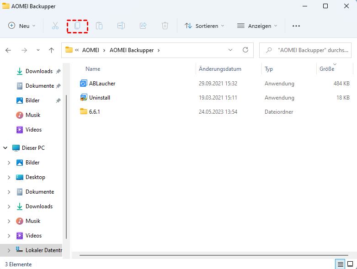Open pinned Downloads in quick access
This screenshot has height=269, width=357.
(39, 71)
